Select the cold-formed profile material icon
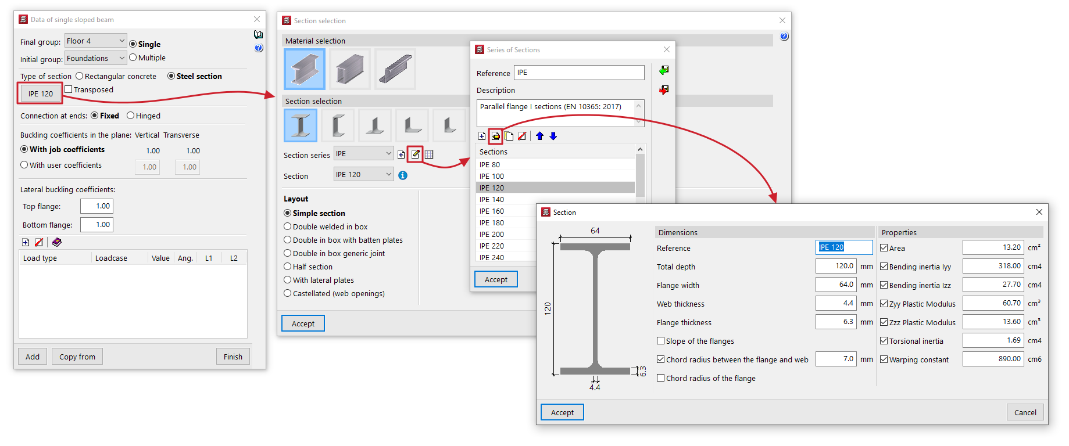The height and width of the screenshot is (446, 1069). 395,69
